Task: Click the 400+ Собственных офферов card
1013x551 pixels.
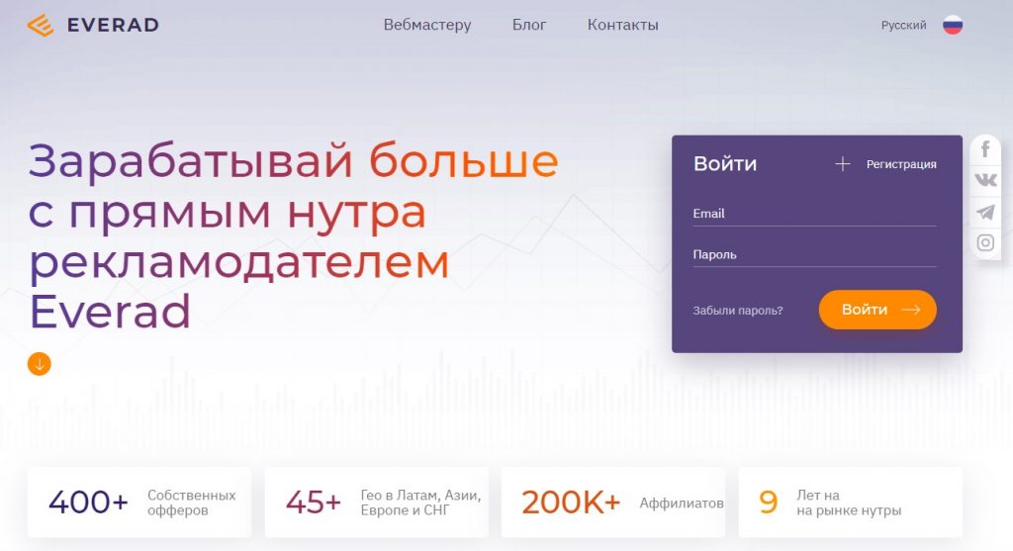Action: [138, 502]
